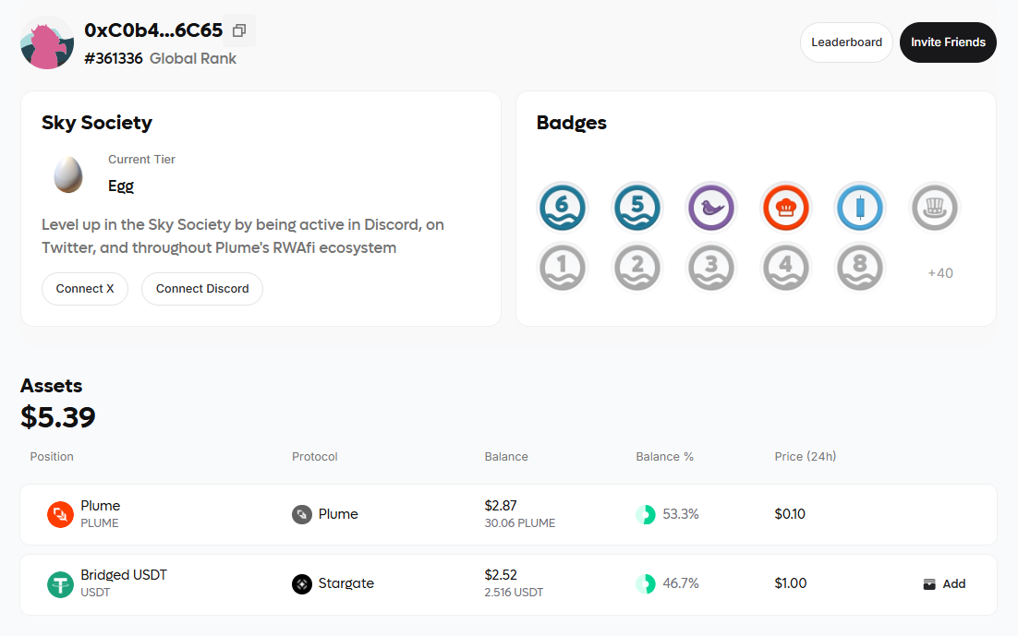Expand the +40 more badges

tap(940, 273)
